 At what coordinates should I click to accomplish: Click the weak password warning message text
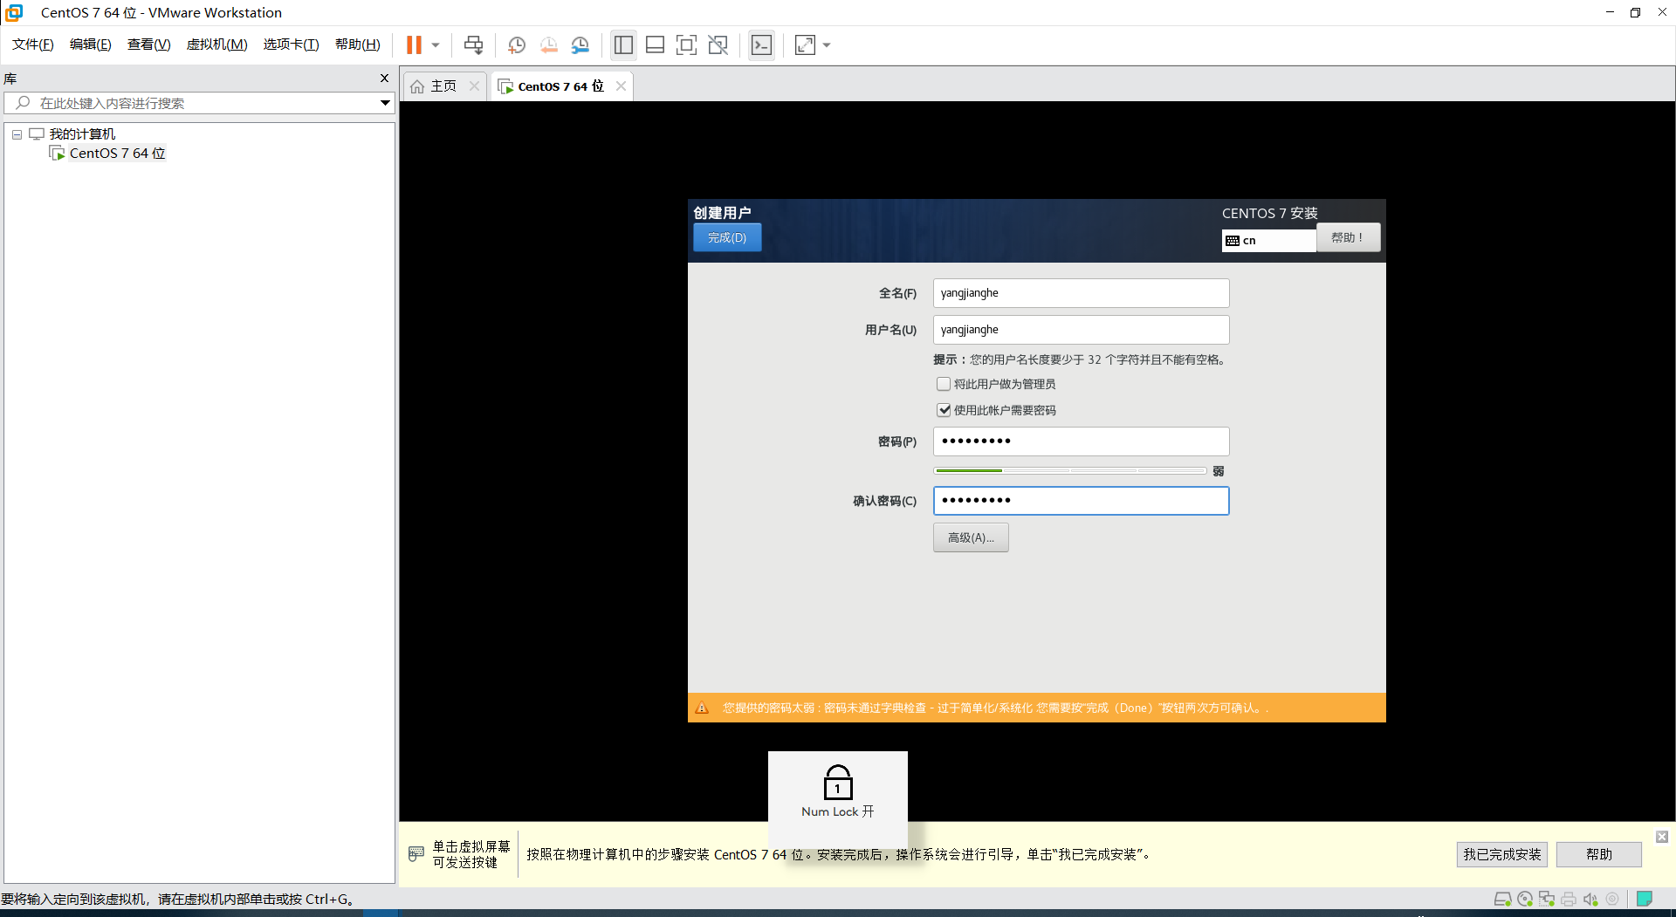click(x=996, y=708)
